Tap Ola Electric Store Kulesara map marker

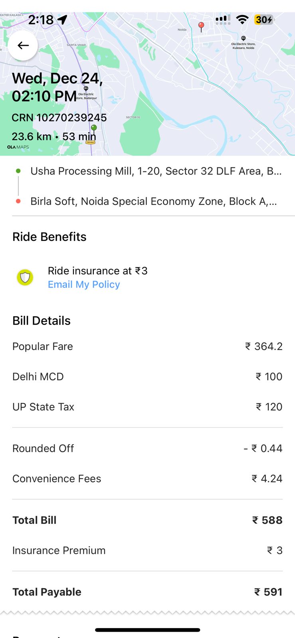243,38
